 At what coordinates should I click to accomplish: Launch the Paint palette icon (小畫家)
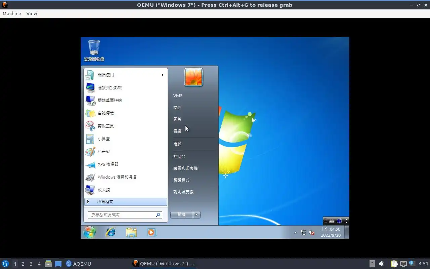[x=90, y=151]
